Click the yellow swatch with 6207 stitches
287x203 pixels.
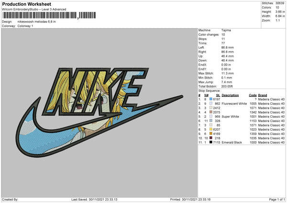click(211, 129)
